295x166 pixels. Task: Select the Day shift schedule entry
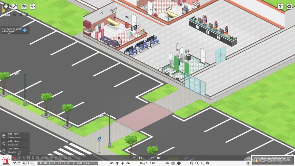(15, 150)
